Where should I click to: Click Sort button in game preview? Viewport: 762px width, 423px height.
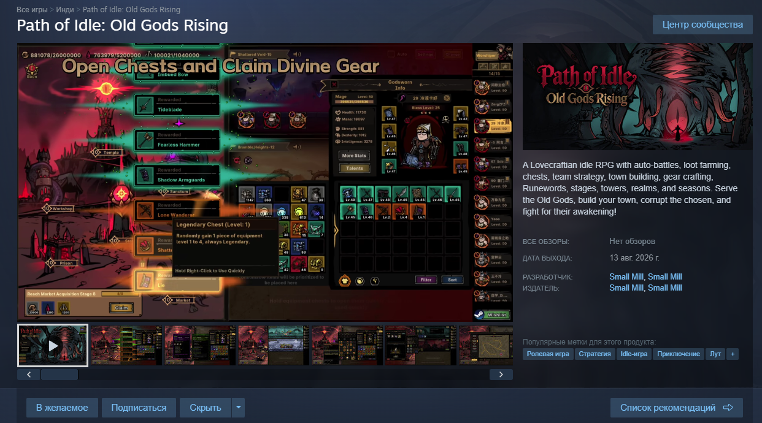(452, 280)
